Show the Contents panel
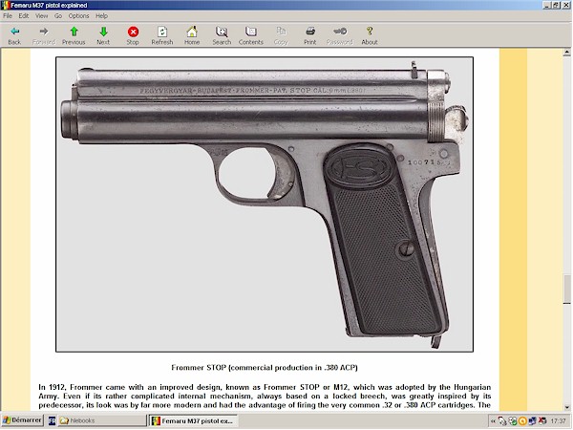The image size is (573, 430). coord(250,35)
